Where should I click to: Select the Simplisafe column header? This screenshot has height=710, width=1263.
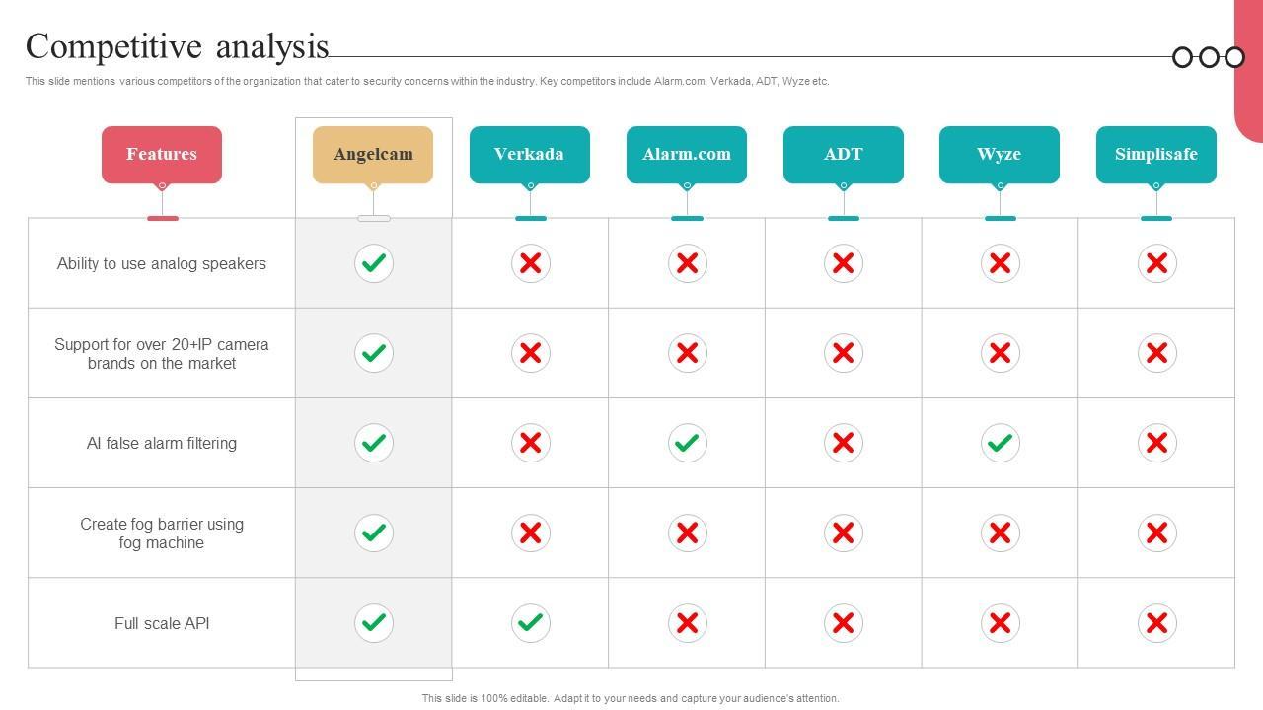click(x=1156, y=154)
